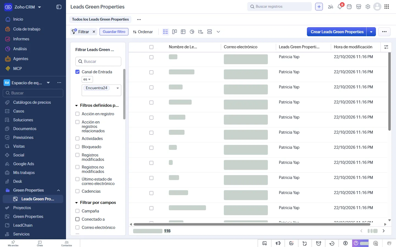Tick the Bloqueado filter checkbox
396x247 pixels.
78,147
